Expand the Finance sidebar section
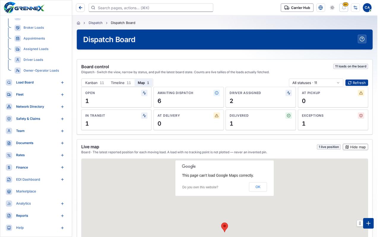 click(x=62, y=167)
